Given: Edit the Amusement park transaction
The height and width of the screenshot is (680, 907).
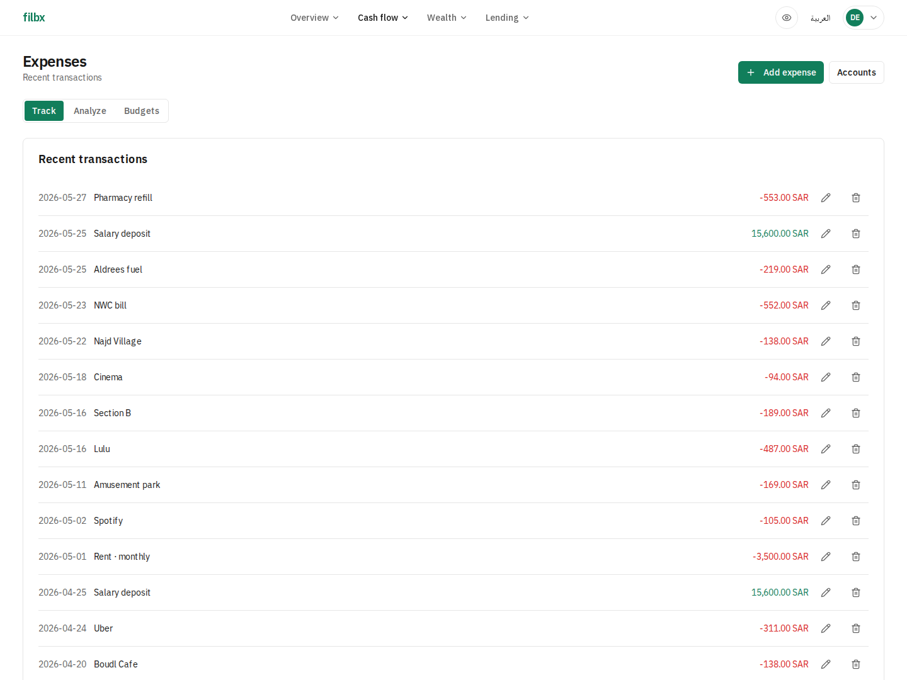Looking at the screenshot, I should [826, 485].
